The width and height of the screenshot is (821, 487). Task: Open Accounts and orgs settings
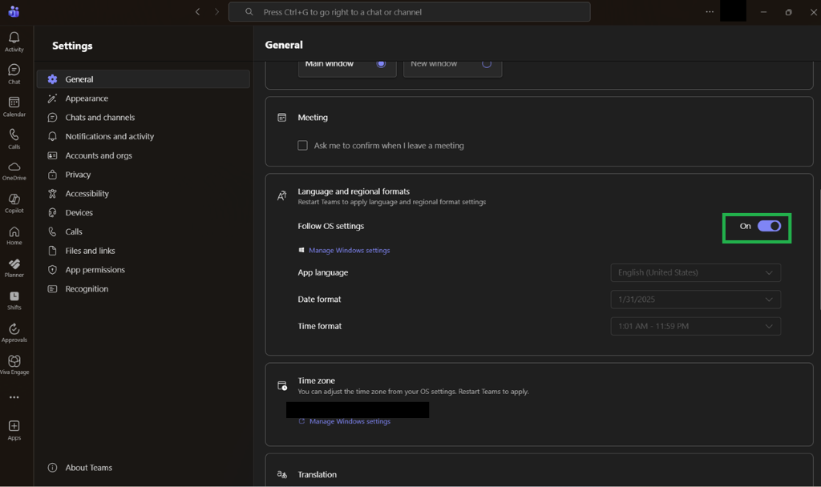click(143, 155)
